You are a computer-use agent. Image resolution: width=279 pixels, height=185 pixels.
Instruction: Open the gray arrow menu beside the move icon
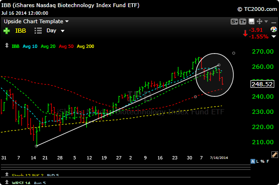point(266,21)
